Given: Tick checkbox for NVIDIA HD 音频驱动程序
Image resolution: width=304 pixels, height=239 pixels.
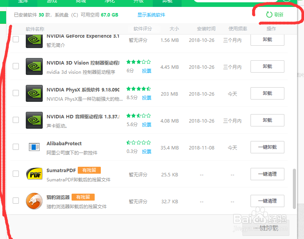Looking at the screenshot, I should tap(16, 120).
